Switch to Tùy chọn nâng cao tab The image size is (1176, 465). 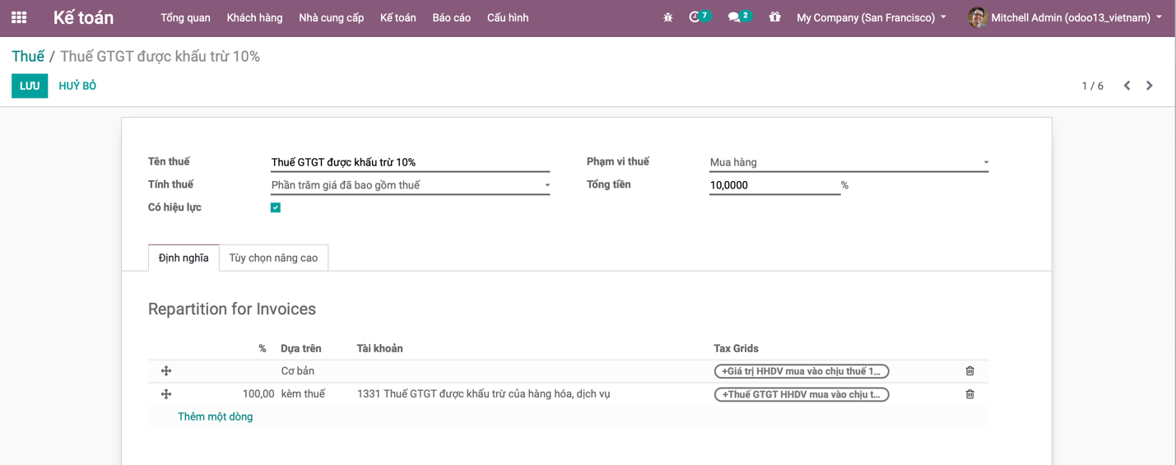pyautogui.click(x=273, y=258)
